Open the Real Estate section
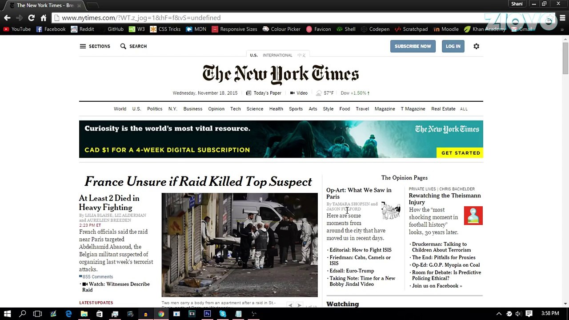569x320 pixels. [443, 109]
